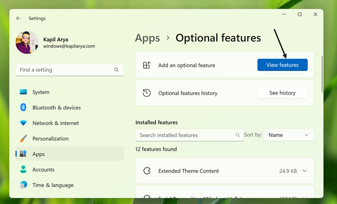Click the search magnifier in Find a setting

coord(117,70)
